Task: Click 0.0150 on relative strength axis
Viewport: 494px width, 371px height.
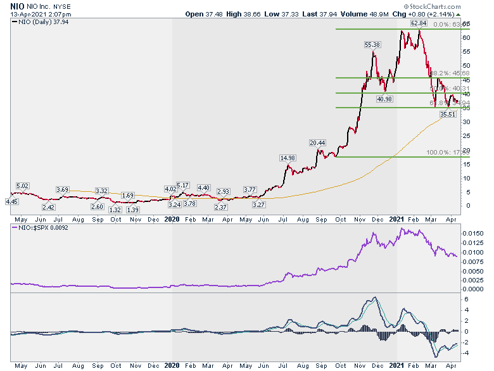Action: coord(472,234)
